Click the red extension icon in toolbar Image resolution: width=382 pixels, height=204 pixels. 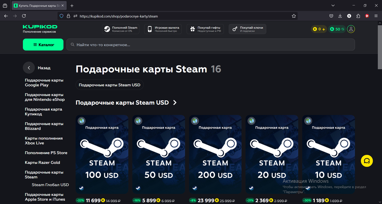[367, 16]
